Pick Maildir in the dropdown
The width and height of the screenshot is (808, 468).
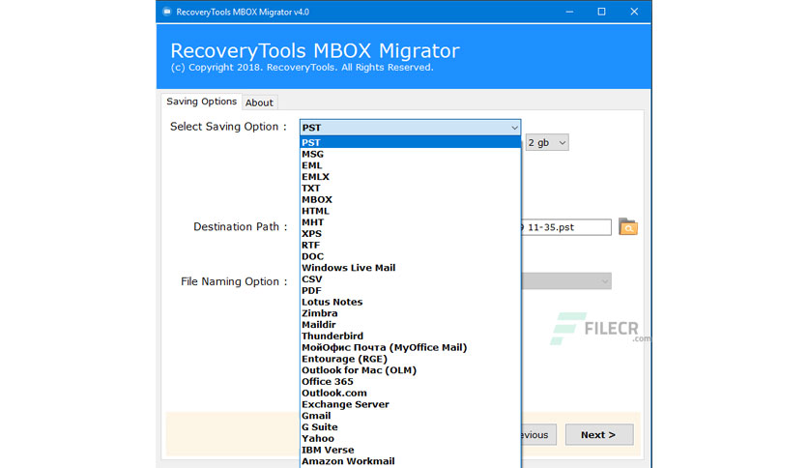coord(410,324)
